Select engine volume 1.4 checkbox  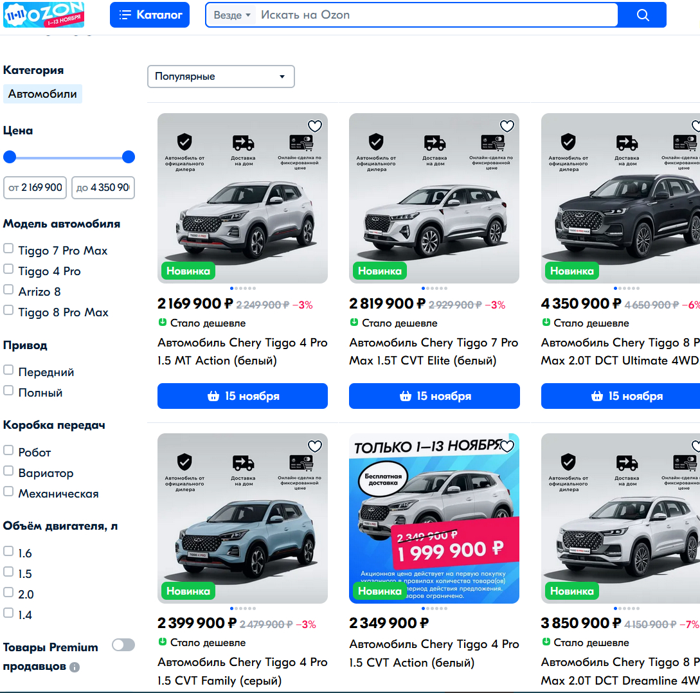pos(8,613)
